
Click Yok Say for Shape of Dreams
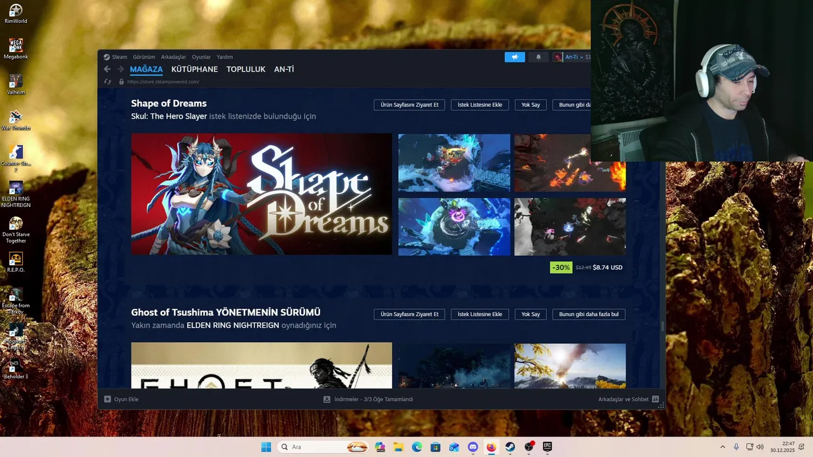tap(530, 105)
